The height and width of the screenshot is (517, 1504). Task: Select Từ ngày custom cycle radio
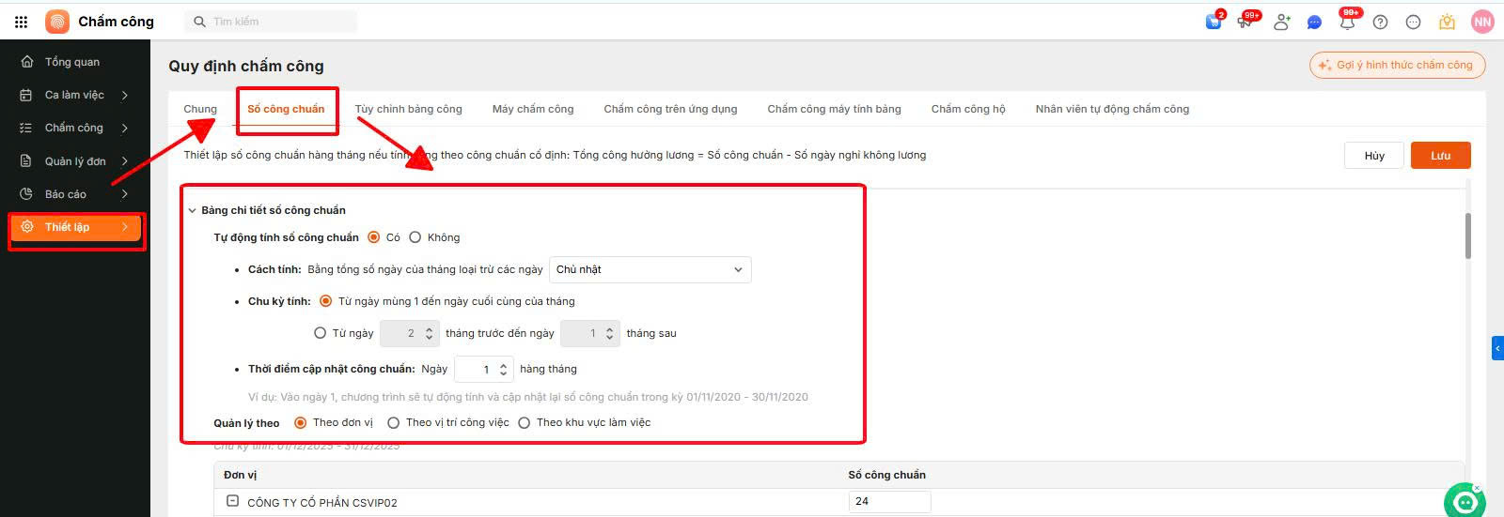(320, 333)
